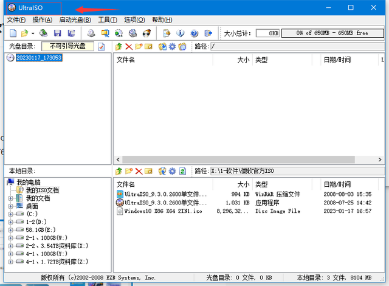This screenshot has width=389, height=286.
Task: Expand the 58.1GB(E:) drive node
Action: [10, 230]
